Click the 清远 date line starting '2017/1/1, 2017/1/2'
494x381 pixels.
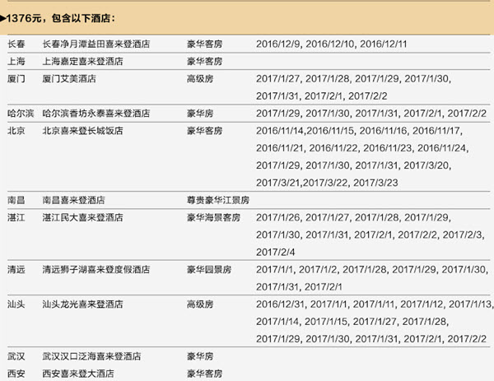[x=372, y=269]
